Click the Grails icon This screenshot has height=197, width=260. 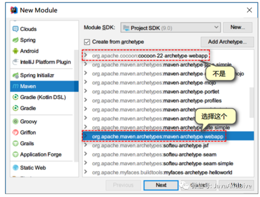pyautogui.click(x=16, y=143)
